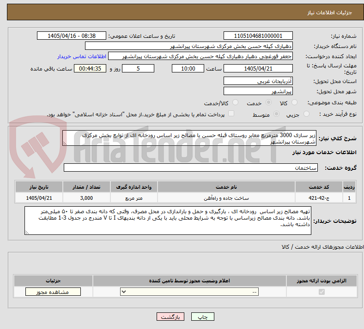The width and height of the screenshot is (364, 329).
Task: Select the خدمت radio button
Action: pos(268,102)
